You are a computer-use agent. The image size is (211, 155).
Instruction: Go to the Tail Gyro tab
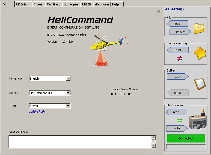pos(54,4)
